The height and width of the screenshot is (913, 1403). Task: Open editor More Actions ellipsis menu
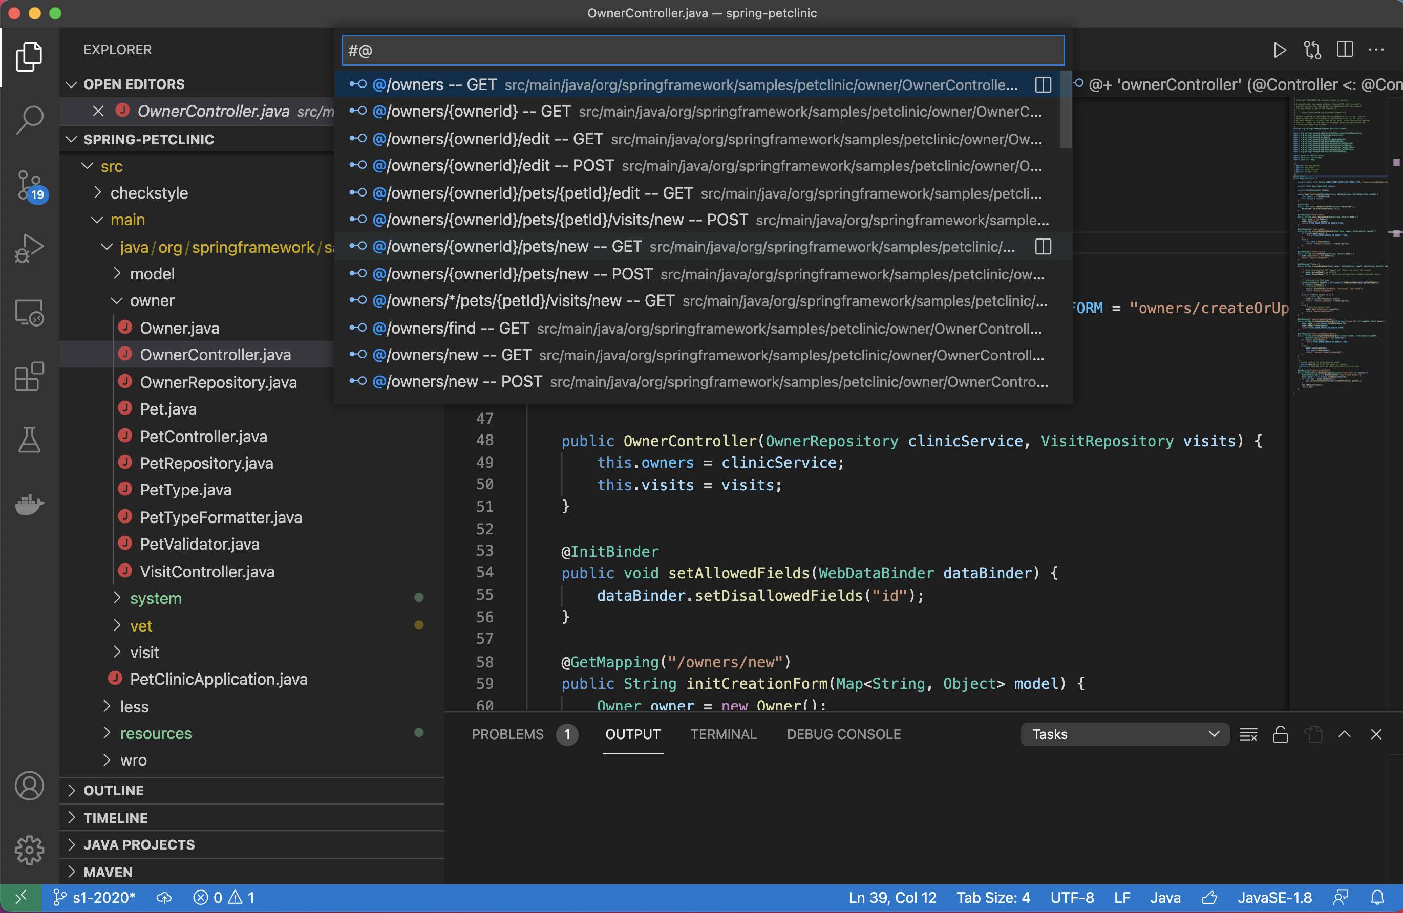click(1376, 50)
